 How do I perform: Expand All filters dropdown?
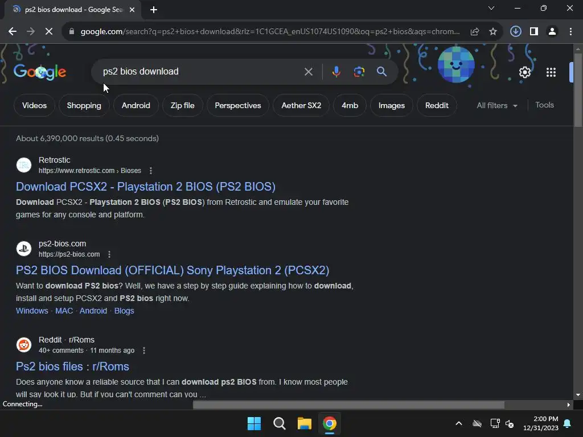coord(496,105)
